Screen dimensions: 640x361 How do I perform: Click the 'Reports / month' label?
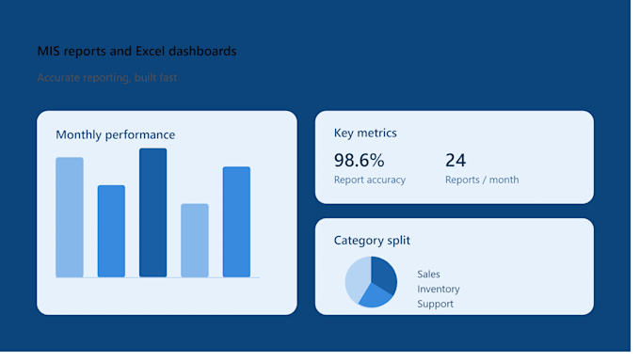coord(482,180)
